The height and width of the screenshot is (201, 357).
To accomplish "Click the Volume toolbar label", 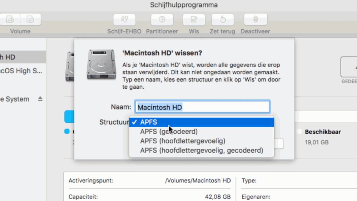I will (x=20, y=31).
